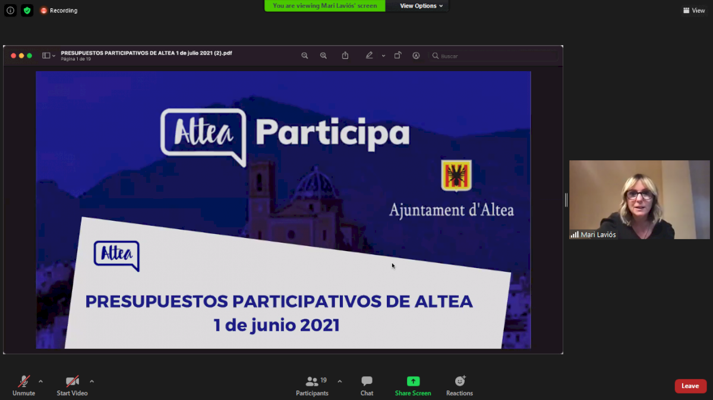
Task: Click the meeting info icon
Action: point(10,11)
